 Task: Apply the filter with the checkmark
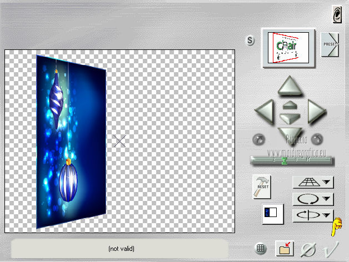coord(330,249)
